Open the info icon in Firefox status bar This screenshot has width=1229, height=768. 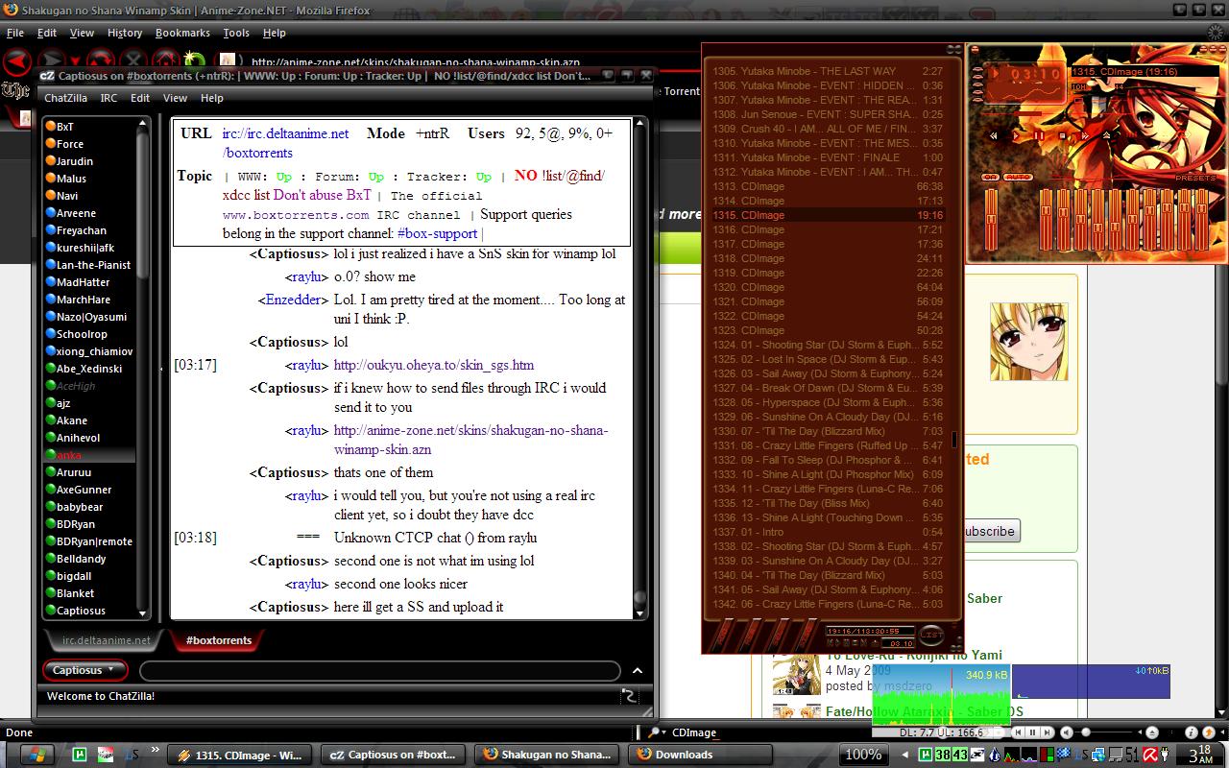click(x=1191, y=732)
